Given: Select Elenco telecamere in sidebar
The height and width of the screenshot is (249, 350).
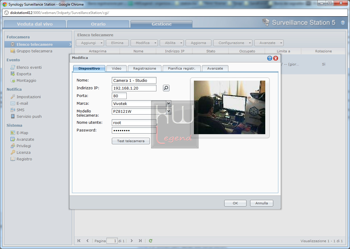Looking at the screenshot, I should point(38,44).
